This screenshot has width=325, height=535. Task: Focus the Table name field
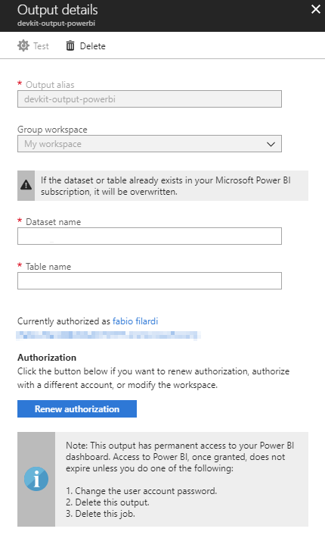click(x=150, y=281)
